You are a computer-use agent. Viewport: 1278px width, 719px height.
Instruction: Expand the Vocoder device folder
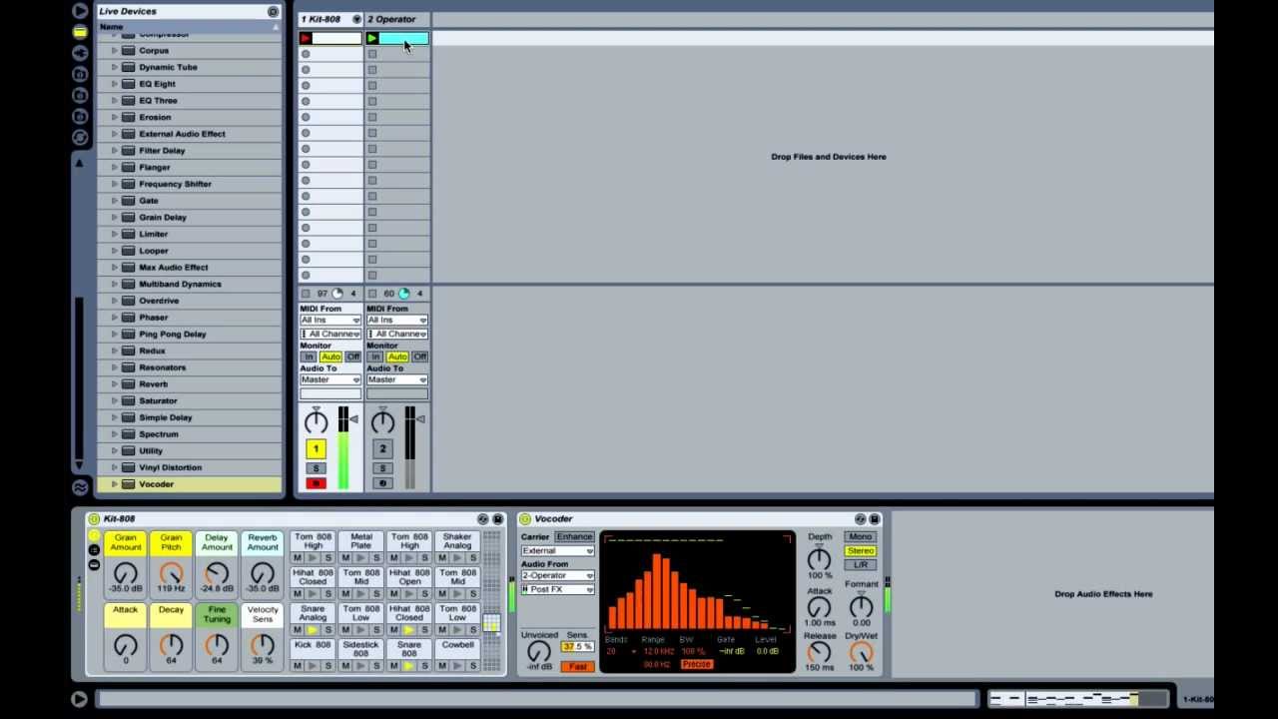click(x=115, y=484)
